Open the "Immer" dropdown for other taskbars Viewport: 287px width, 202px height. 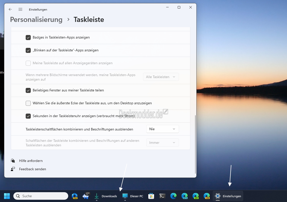click(x=162, y=143)
